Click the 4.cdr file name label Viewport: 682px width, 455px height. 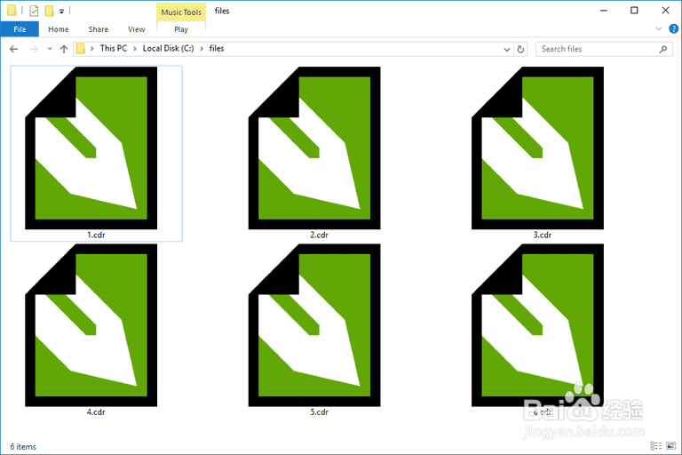(96, 411)
